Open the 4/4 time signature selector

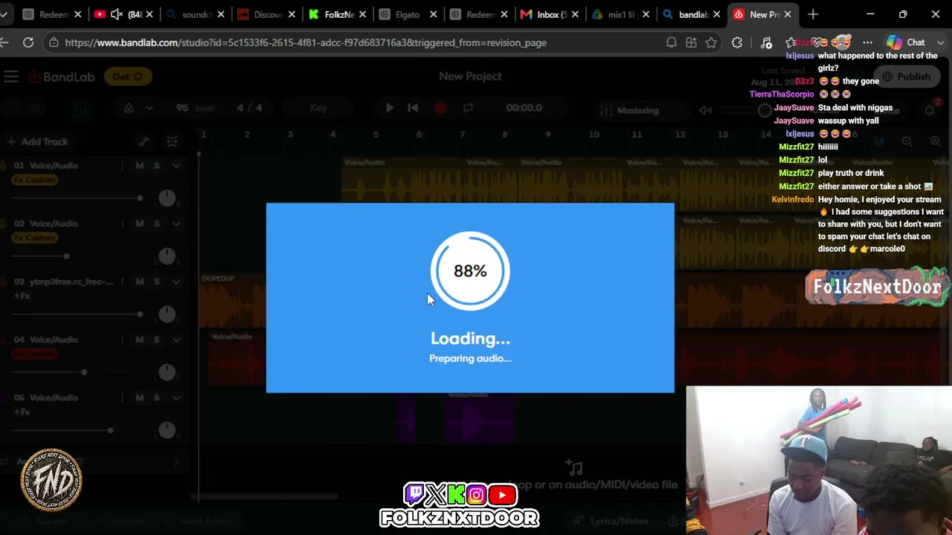click(x=249, y=108)
